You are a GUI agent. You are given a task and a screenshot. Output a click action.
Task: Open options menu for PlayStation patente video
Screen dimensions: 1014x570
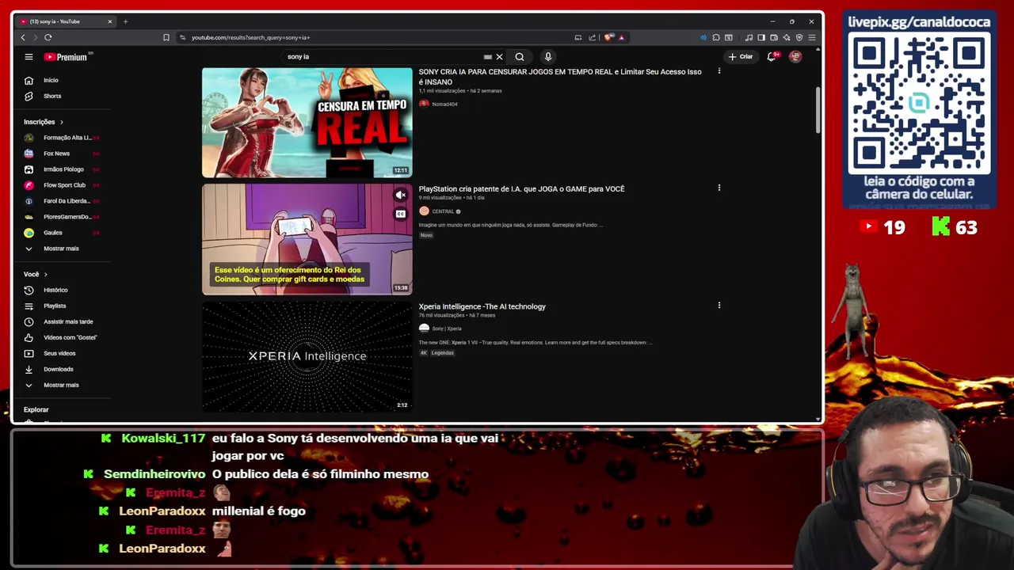[x=719, y=188]
